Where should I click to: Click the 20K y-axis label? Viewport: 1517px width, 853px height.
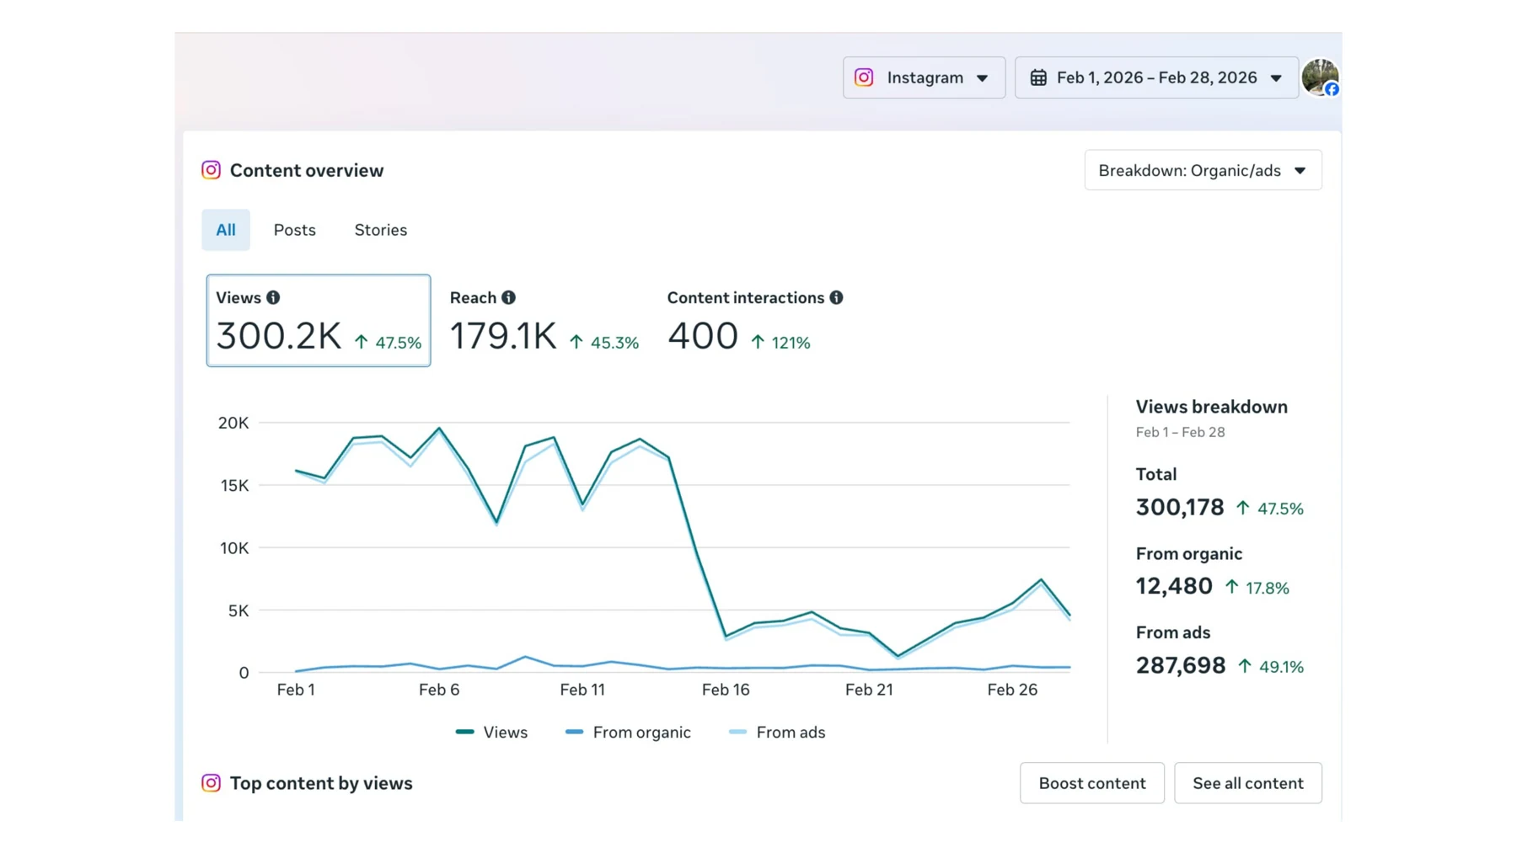pyautogui.click(x=233, y=423)
